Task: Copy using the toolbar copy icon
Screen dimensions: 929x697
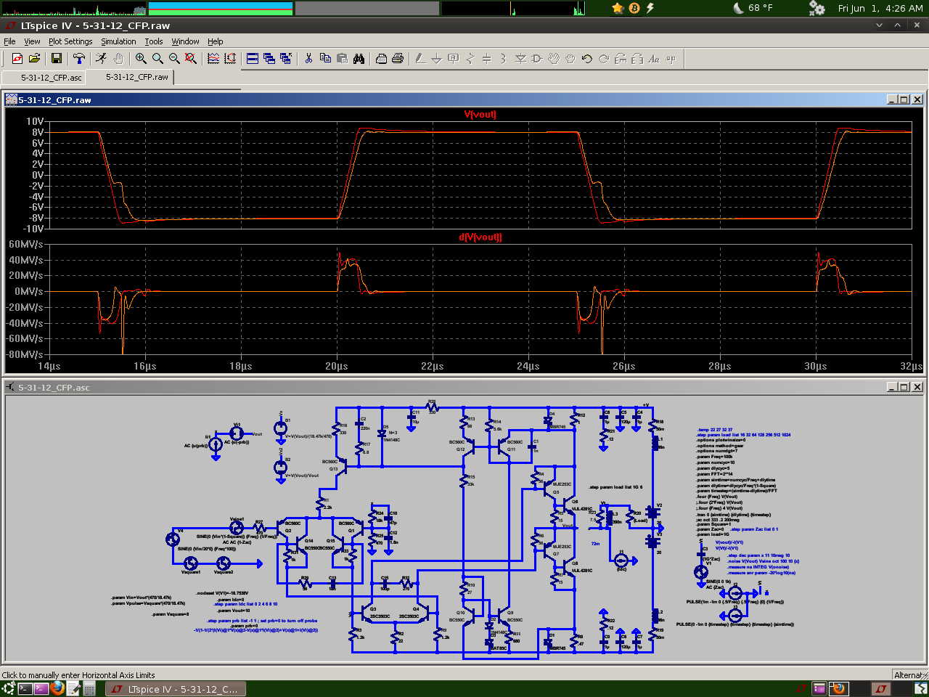Action: pyautogui.click(x=325, y=59)
